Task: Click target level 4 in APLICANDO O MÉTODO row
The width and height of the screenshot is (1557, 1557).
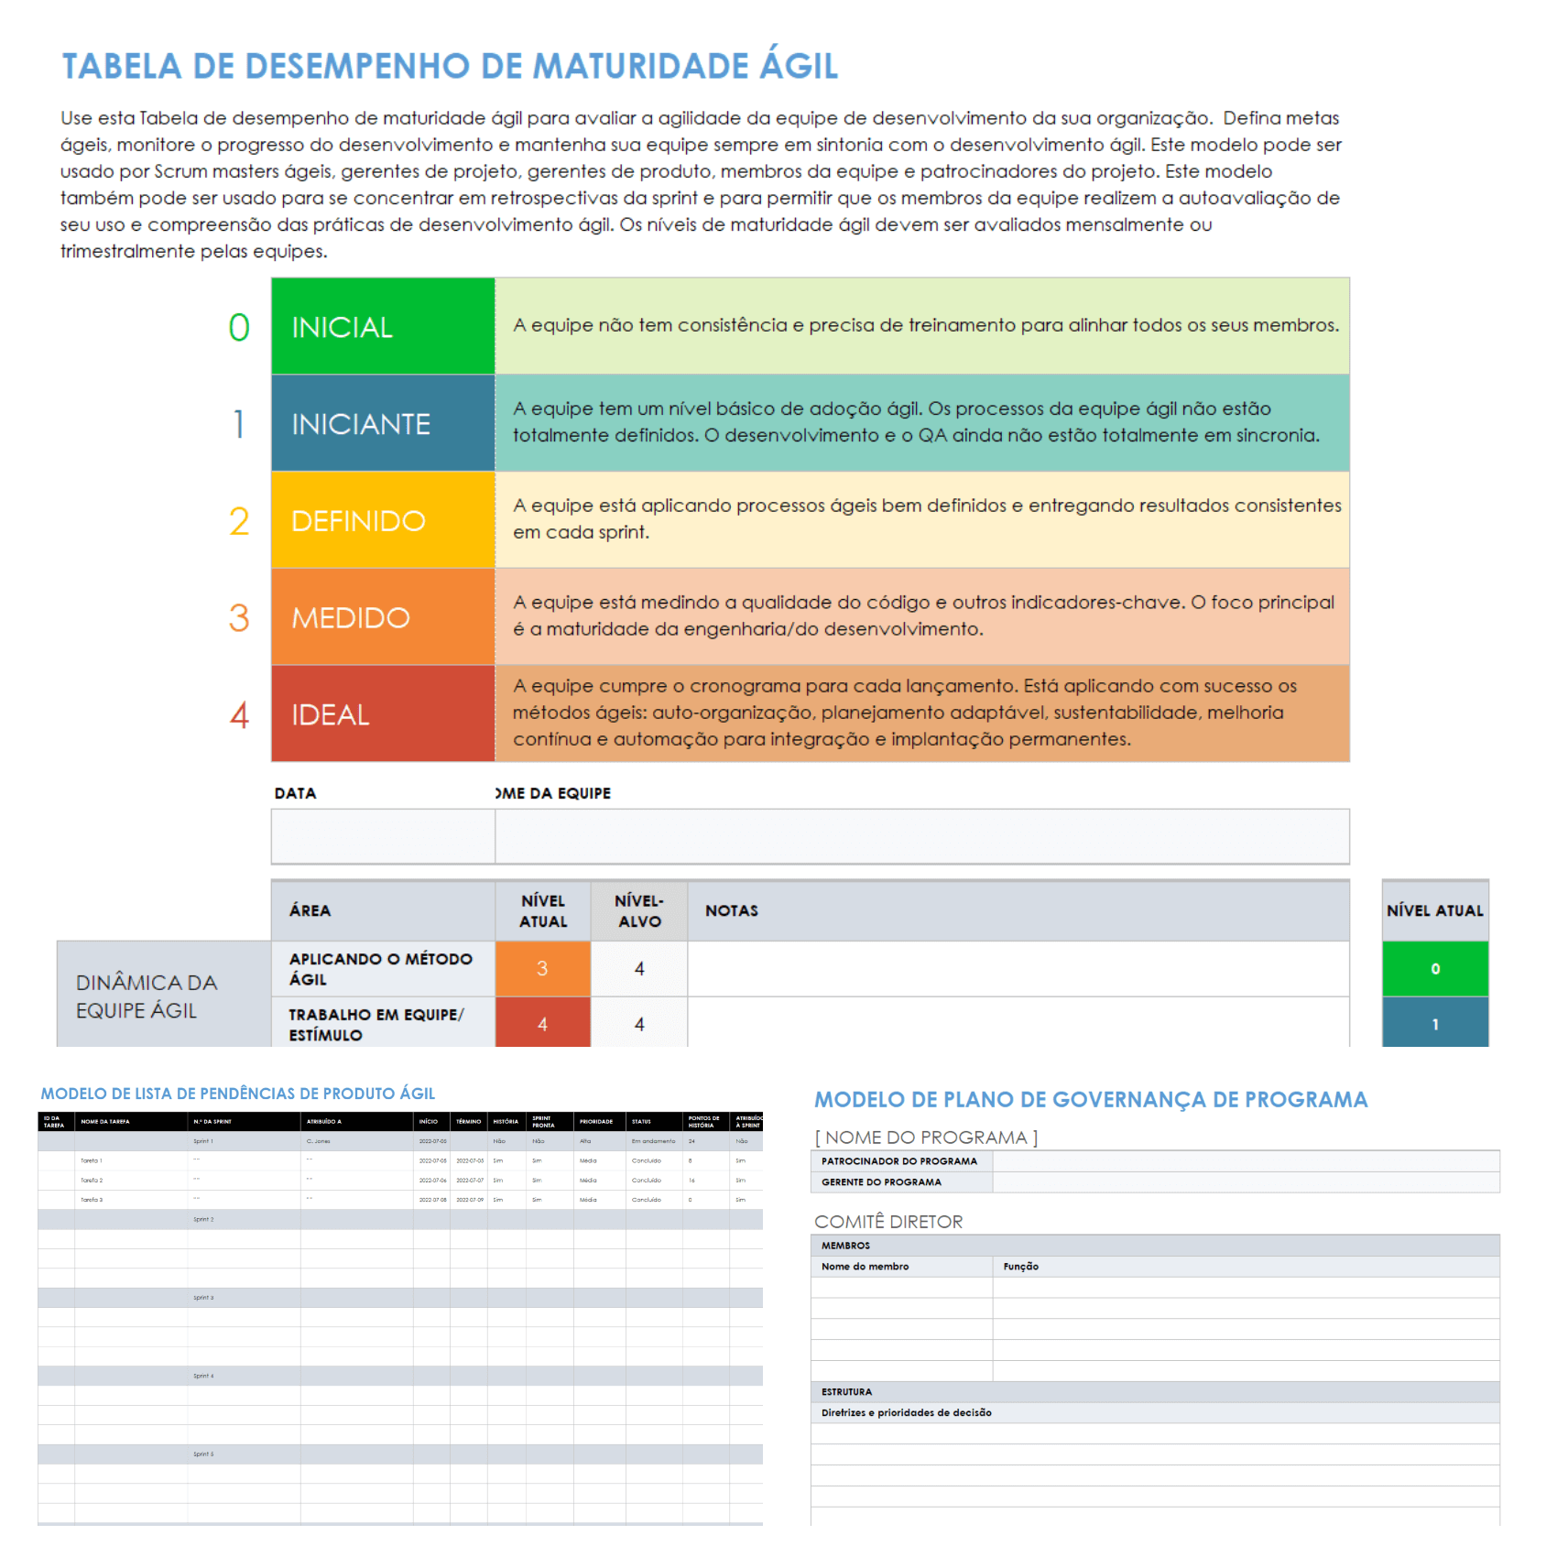Action: click(639, 969)
